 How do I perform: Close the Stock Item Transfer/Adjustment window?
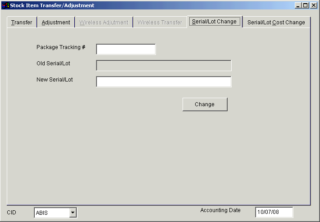pyautogui.click(x=313, y=5)
